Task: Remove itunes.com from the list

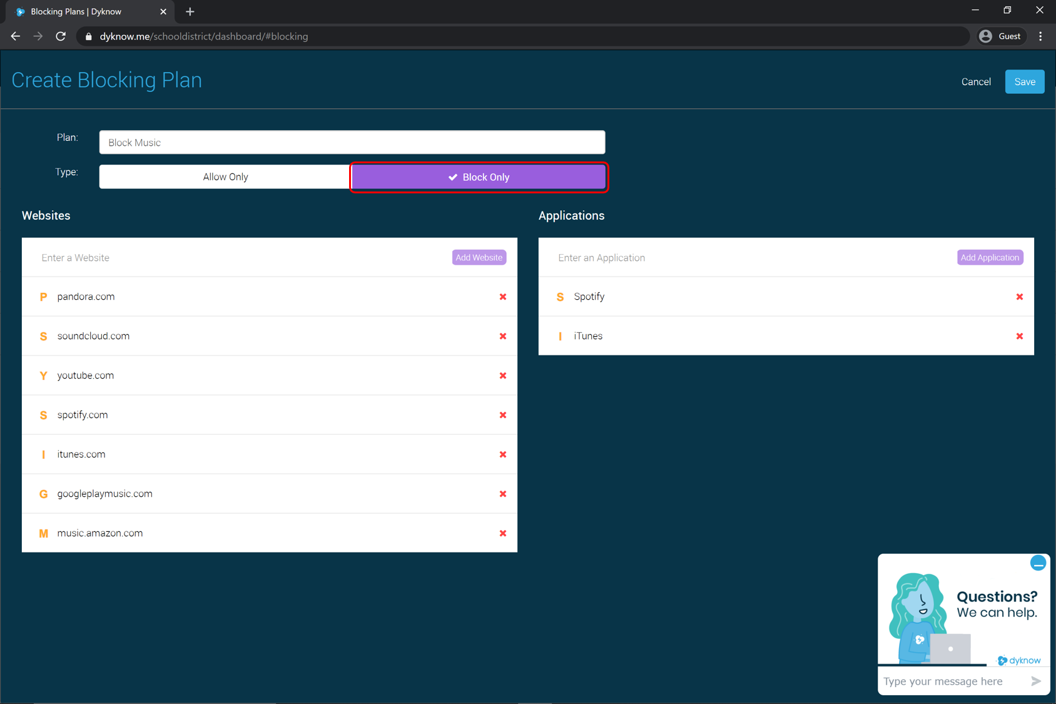Action: (x=502, y=454)
